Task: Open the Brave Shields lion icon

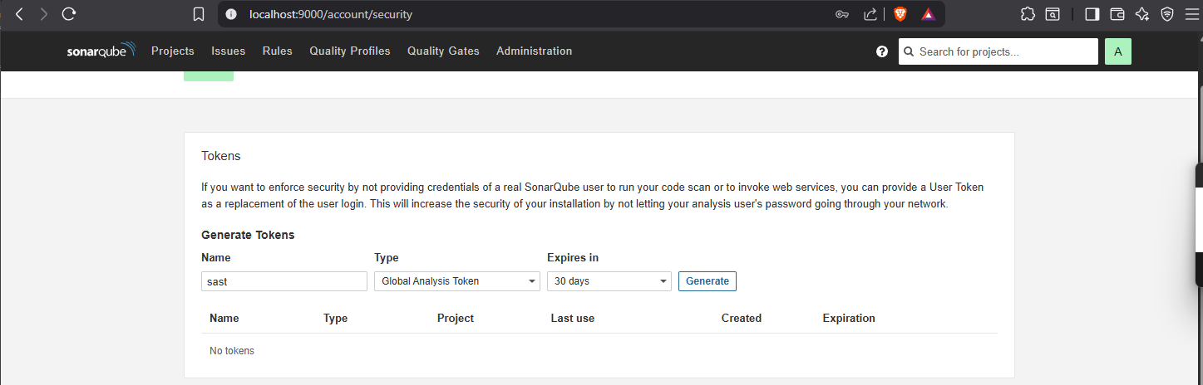Action: 900,14
